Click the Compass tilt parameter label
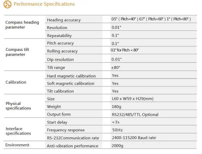Image resolution: width=202 pixels, height=154 pixels. (17, 52)
